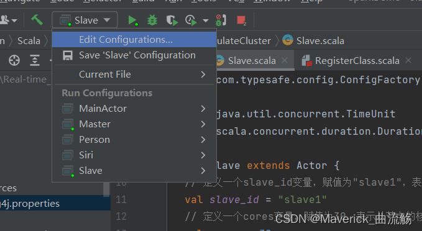This screenshot has width=422, height=231.
Task: Click the extends keyword in the code
Action: click(x=268, y=165)
